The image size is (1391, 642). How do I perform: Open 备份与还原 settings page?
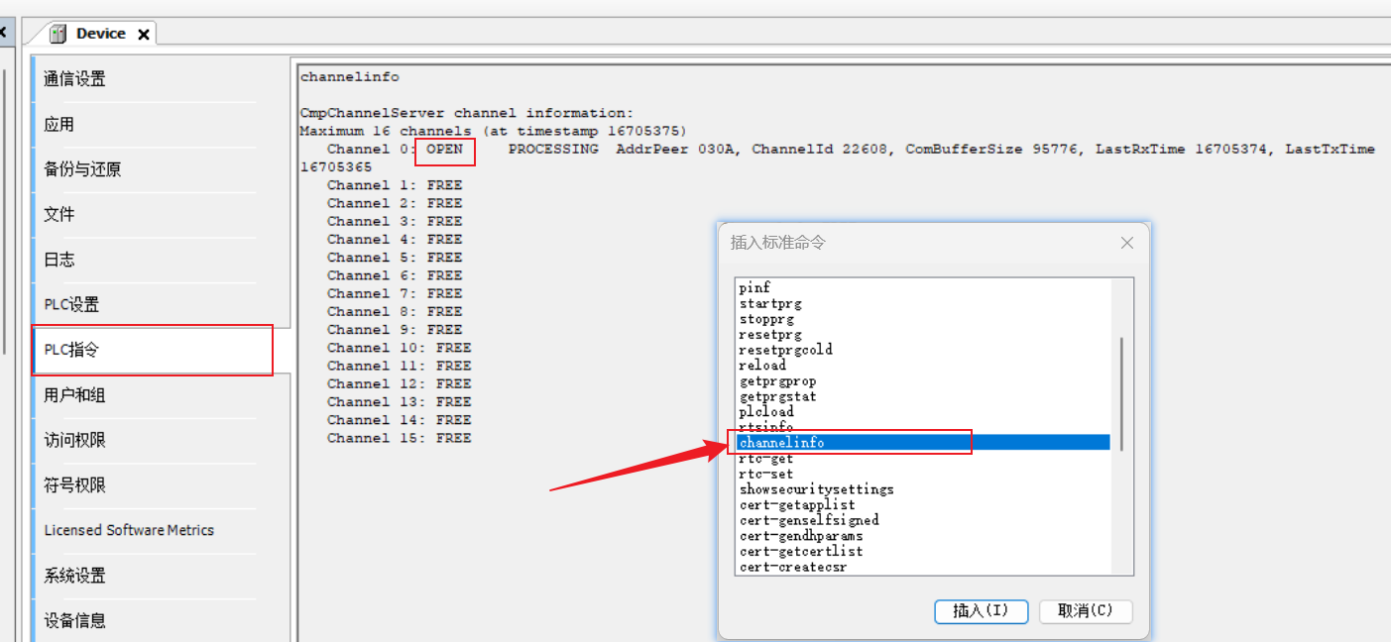coord(82,169)
